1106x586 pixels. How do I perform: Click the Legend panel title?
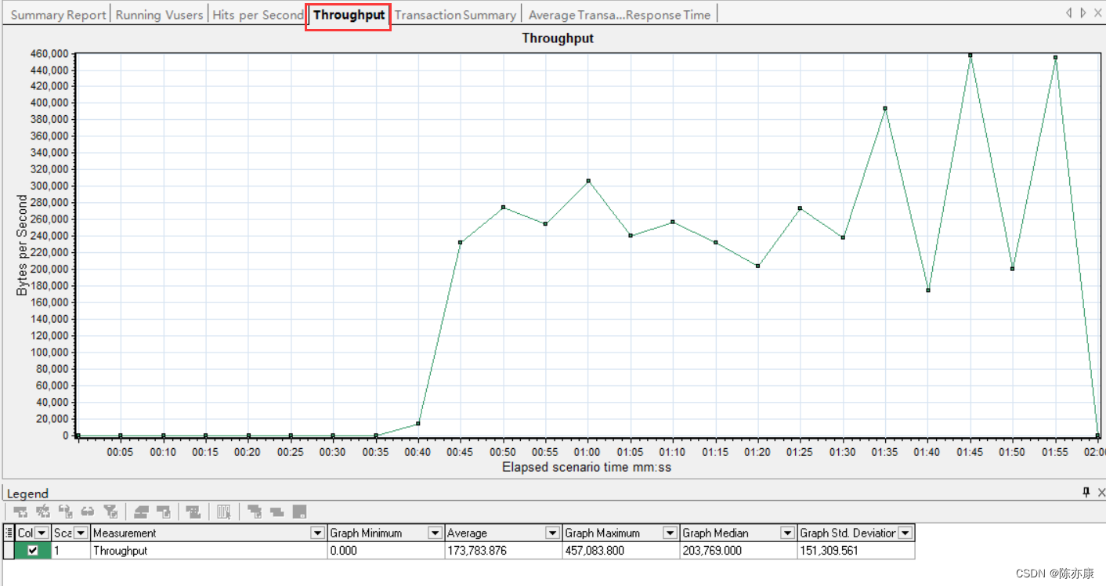click(x=27, y=494)
